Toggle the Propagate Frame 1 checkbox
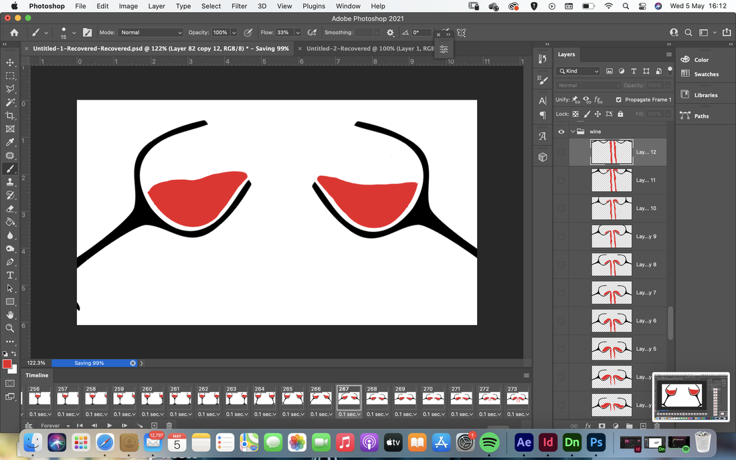 pos(619,100)
